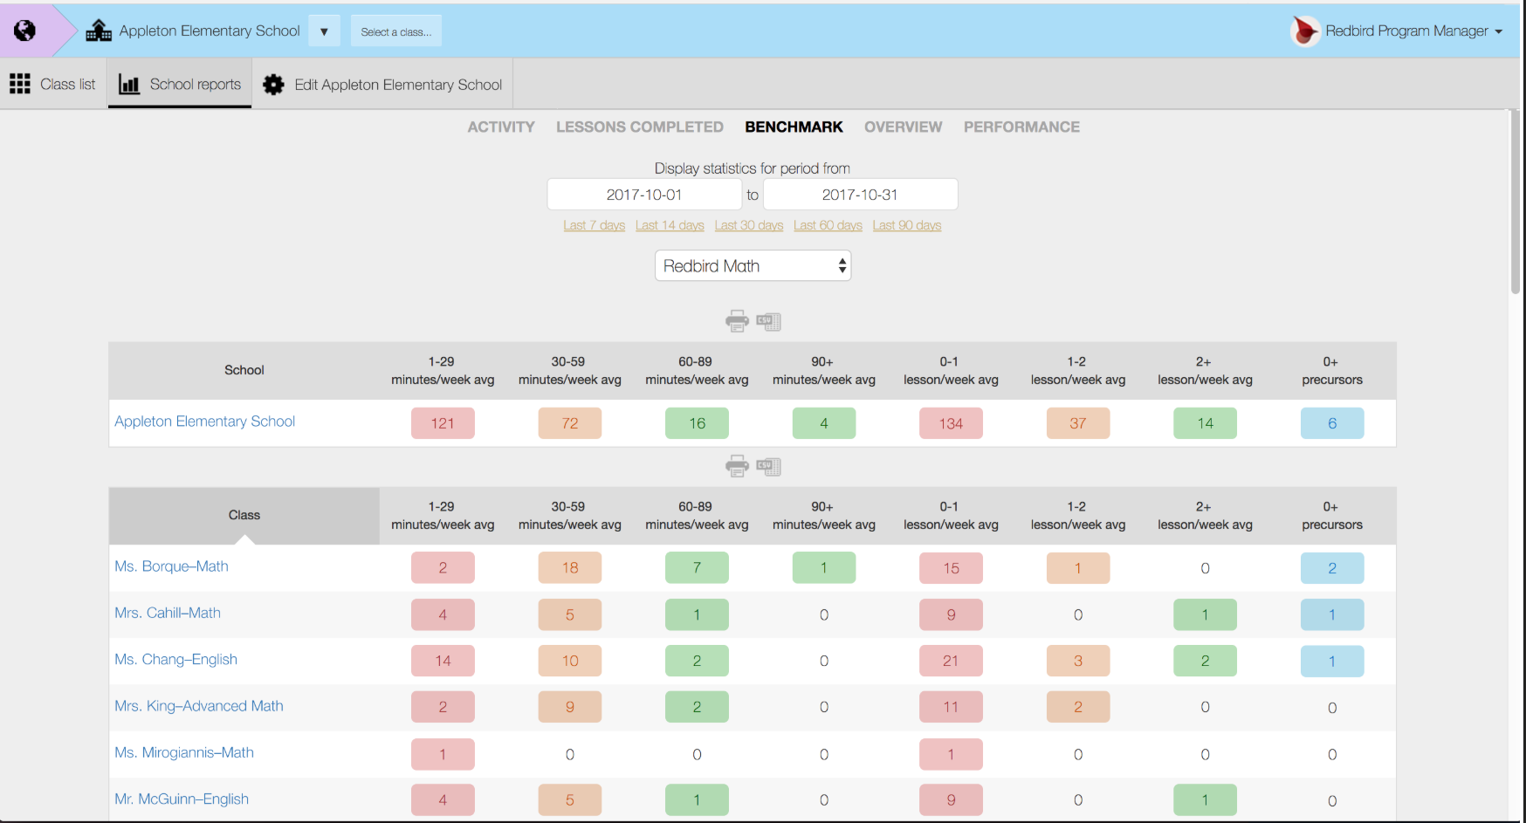
Task: Open the school selector dropdown arrow
Action: click(x=324, y=31)
